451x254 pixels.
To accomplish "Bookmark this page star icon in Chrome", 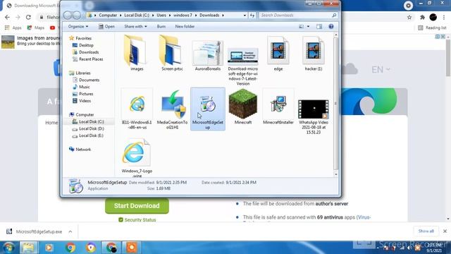I will [x=409, y=17].
